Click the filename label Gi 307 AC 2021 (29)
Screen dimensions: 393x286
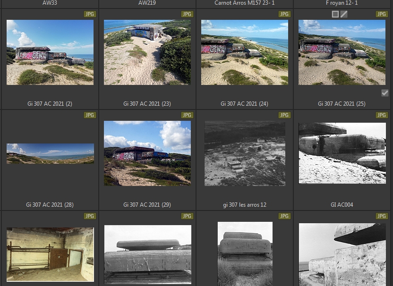(x=147, y=205)
